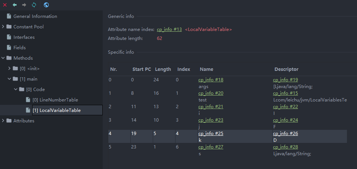
Task: Follow the cp_info #18 name link
Action: pyautogui.click(x=211, y=80)
